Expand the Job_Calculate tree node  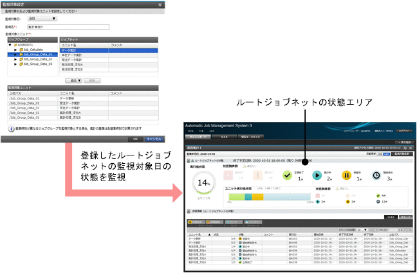pyautogui.click(x=15, y=49)
